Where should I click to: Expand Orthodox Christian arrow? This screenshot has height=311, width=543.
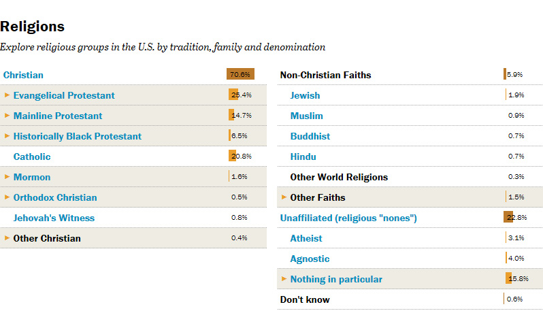tap(7, 197)
